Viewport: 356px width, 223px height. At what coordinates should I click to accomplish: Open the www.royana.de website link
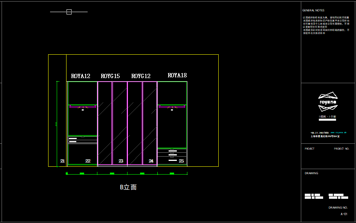(x=338, y=133)
